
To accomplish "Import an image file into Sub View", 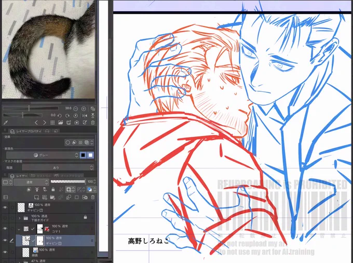I will tap(60, 122).
